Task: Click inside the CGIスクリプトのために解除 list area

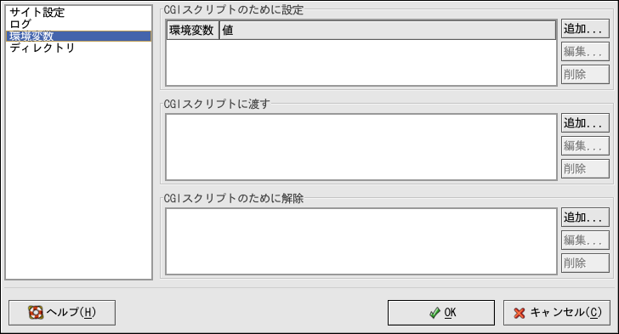Action: pos(361,241)
